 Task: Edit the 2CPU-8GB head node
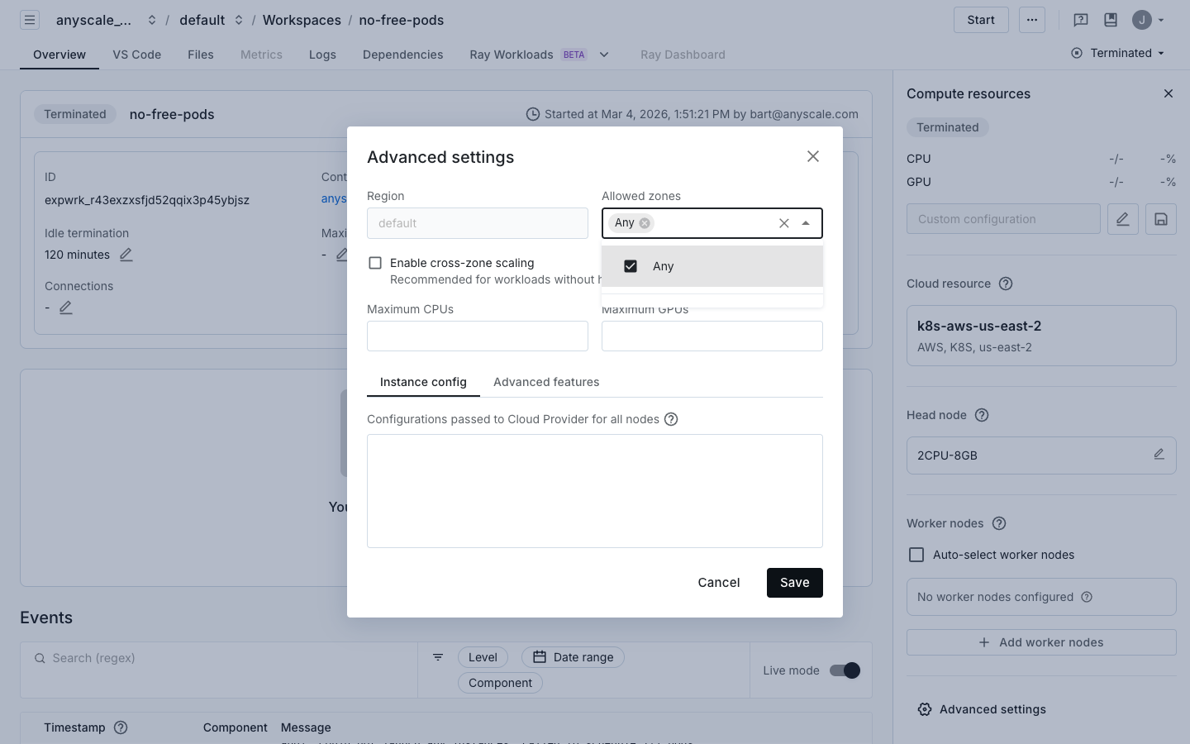[x=1159, y=455]
